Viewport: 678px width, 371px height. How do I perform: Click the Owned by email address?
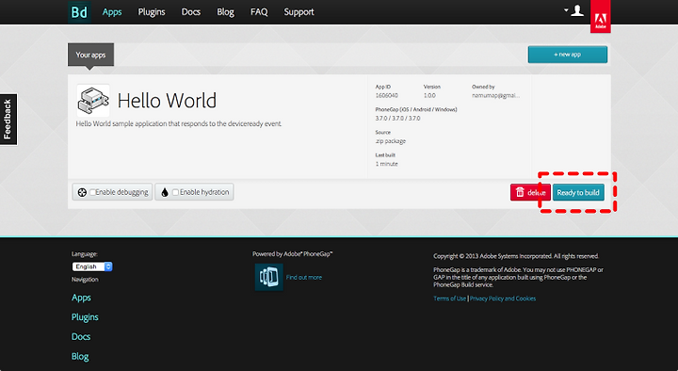tap(496, 95)
